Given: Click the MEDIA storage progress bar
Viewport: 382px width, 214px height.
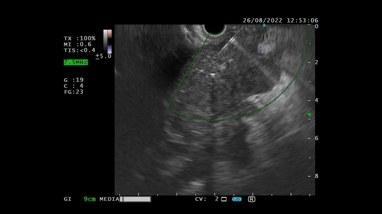Looking at the screenshot, I should point(135,199).
